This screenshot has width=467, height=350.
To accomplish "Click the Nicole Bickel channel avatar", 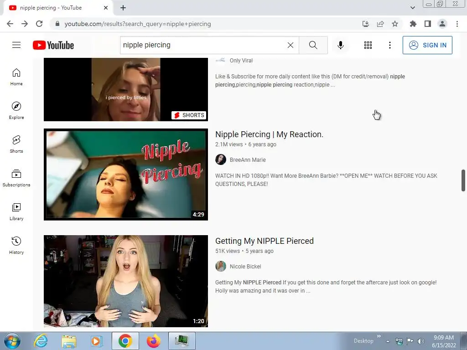I will point(221,266).
